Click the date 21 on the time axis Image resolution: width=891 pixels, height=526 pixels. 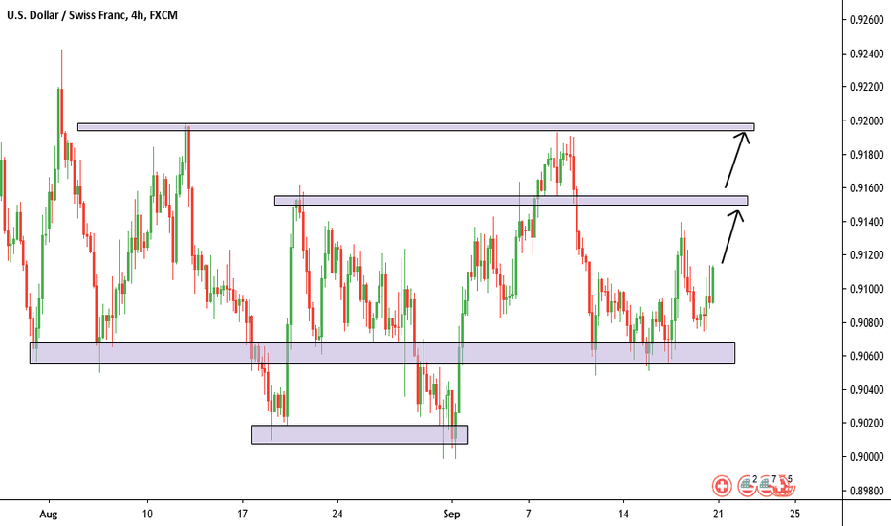[718, 515]
